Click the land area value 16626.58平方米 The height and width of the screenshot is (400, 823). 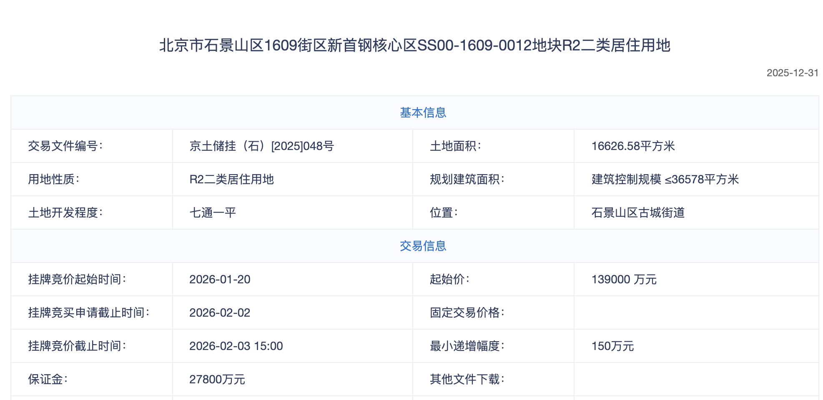pyautogui.click(x=633, y=146)
